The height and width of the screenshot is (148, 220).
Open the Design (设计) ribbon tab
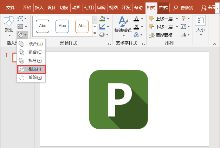(51, 7)
